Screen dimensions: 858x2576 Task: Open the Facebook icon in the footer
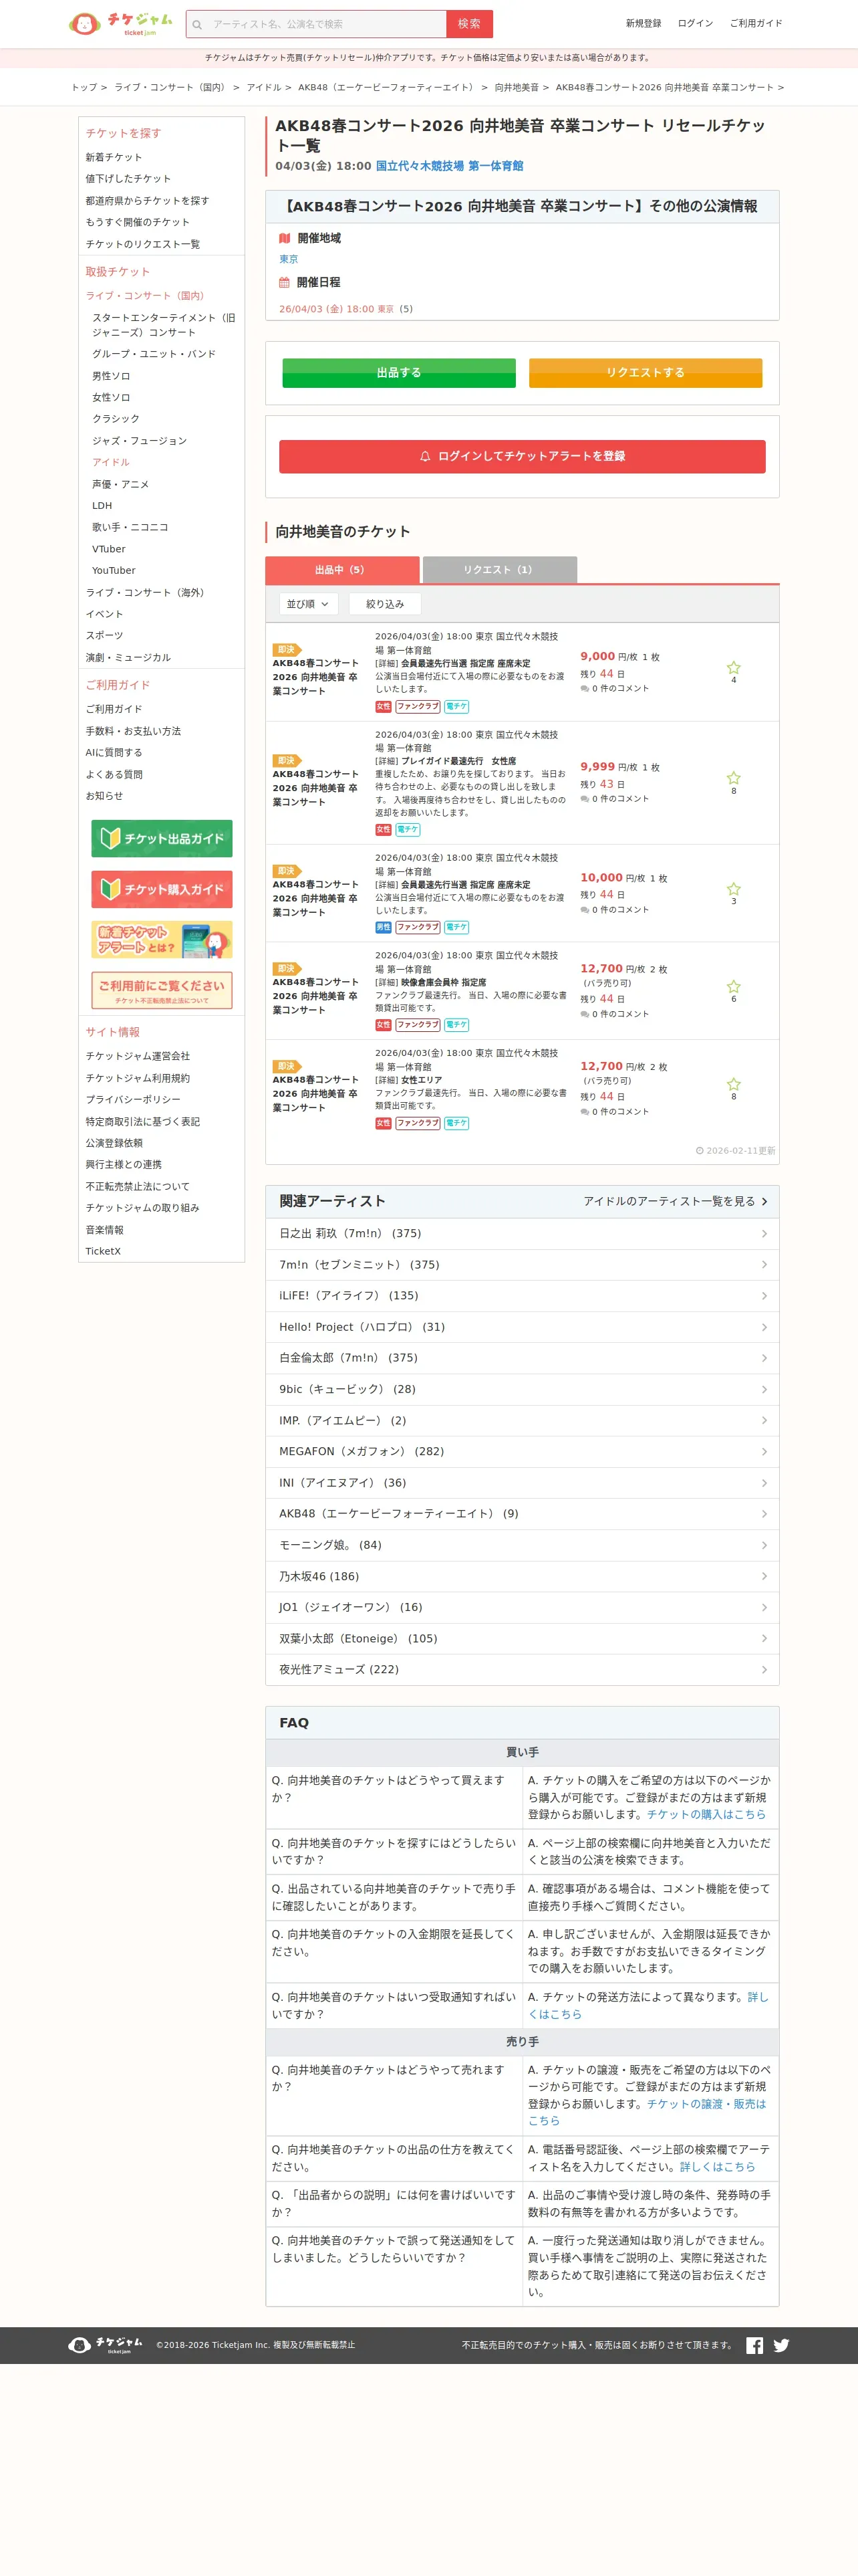(x=754, y=2345)
